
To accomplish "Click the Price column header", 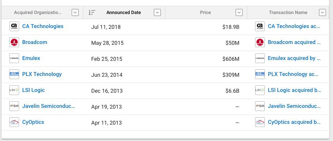I will (205, 12).
